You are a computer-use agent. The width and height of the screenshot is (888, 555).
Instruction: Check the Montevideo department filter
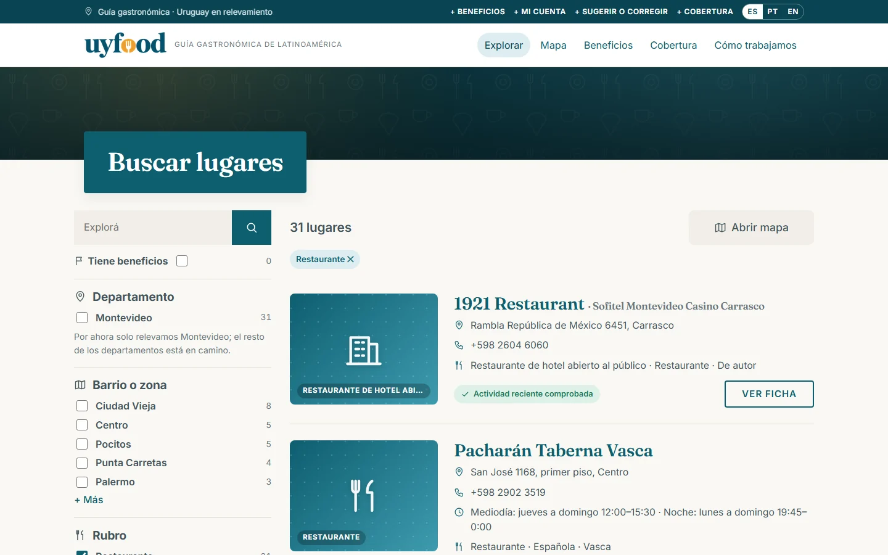click(82, 318)
